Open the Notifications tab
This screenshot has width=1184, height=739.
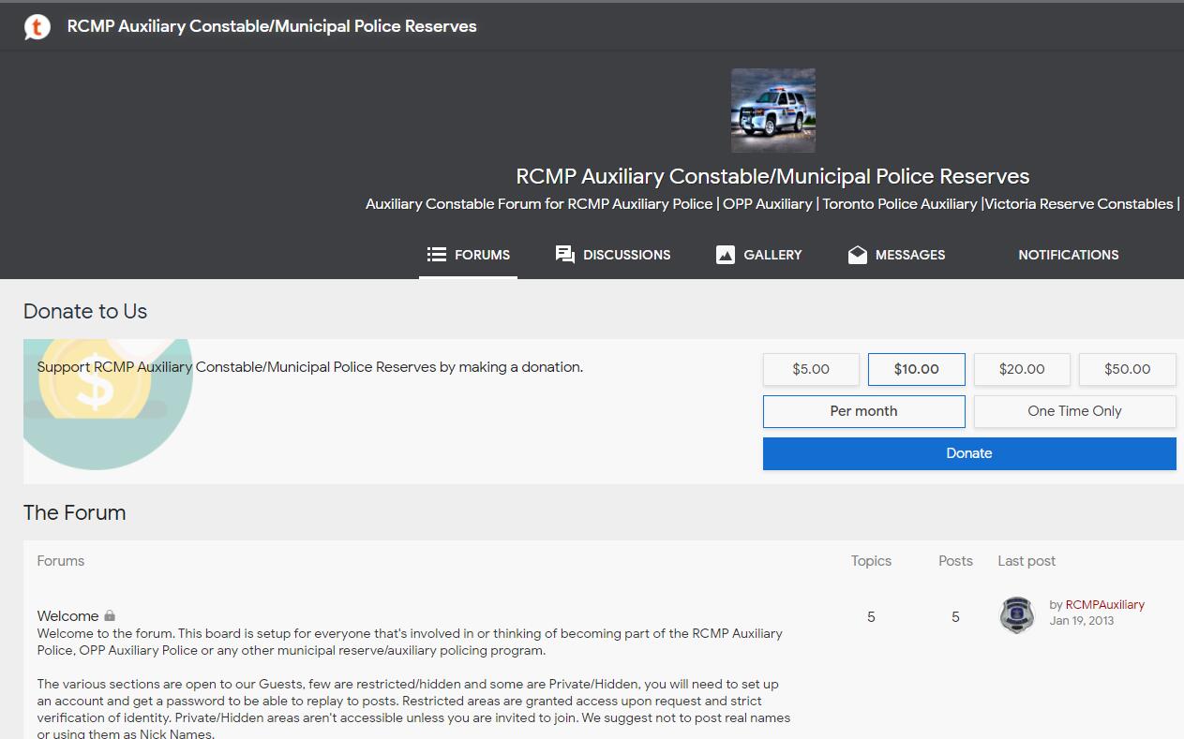1068,255
